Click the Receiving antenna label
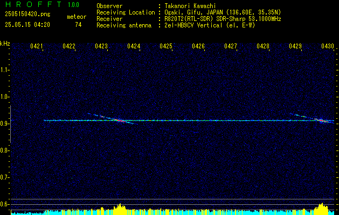Screen dimensions: 339x215 click(x=124, y=25)
